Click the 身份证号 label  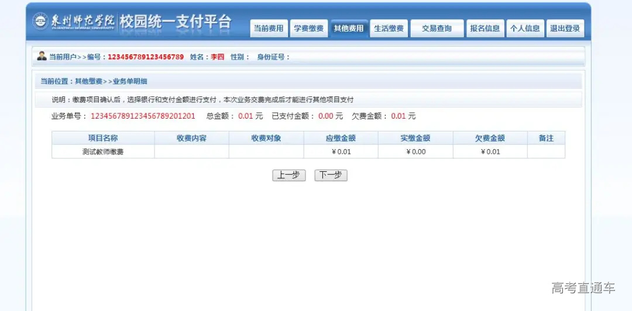[x=273, y=57]
